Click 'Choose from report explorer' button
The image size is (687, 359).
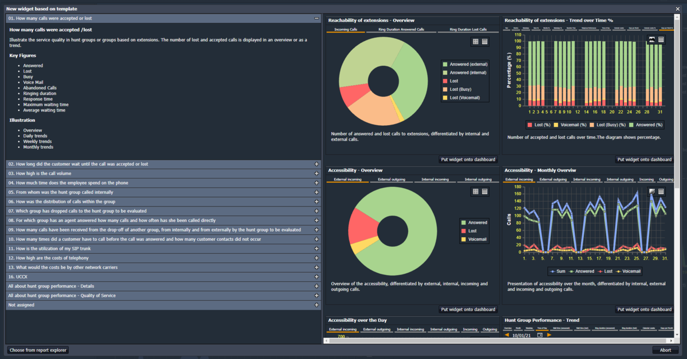click(x=38, y=350)
